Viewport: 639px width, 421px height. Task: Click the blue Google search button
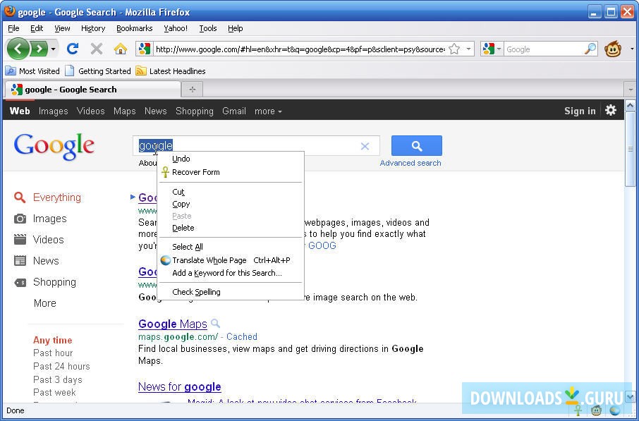click(417, 146)
